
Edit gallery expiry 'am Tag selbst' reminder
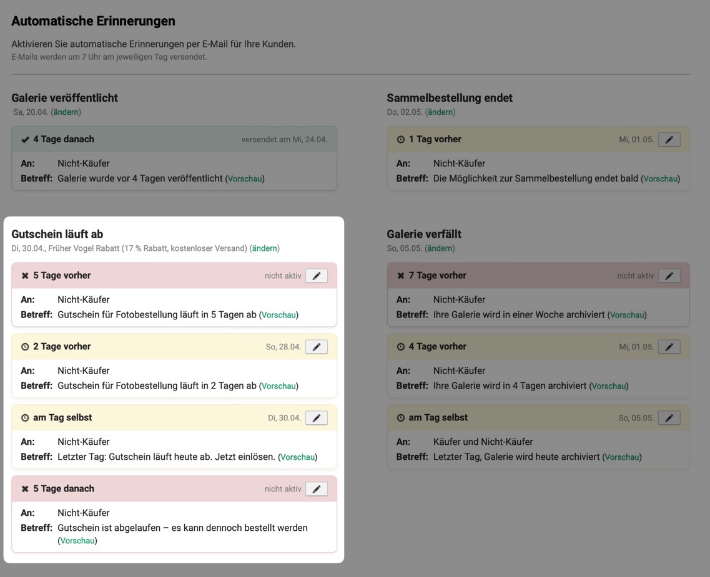(x=669, y=418)
